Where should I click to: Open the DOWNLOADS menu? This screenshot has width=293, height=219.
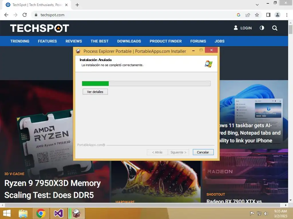[129, 41]
